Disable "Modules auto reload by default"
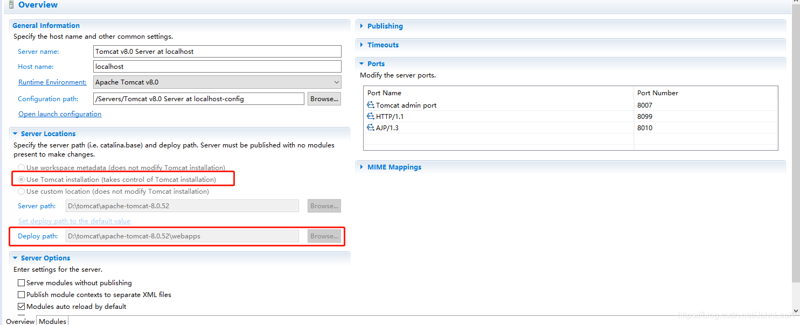The width and height of the screenshot is (800, 325). pyautogui.click(x=21, y=306)
